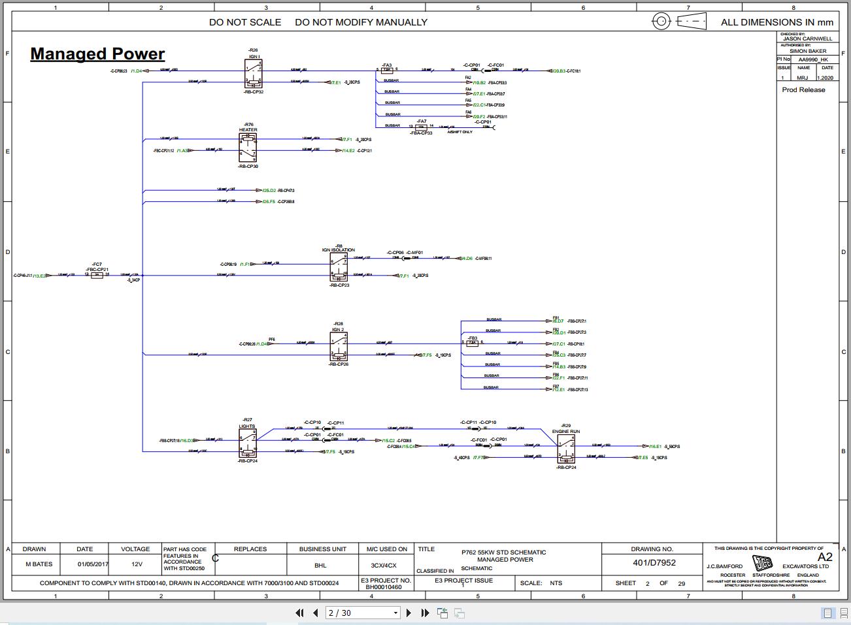Click the P762 55KW STD SCHEMATIC title
851x625 pixels.
(x=503, y=553)
